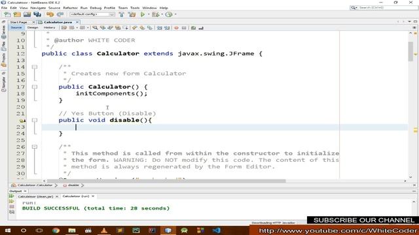Screen dimensions: 419x235
Task: Click the editor vertical scrollbar thumb
Action: pos(410,51)
